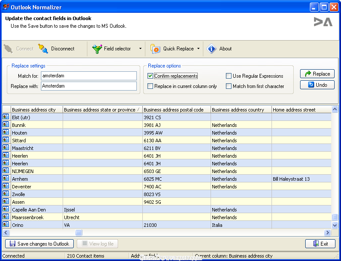
Task: Open the Quick Replace dropdown arrow
Action: [198, 49]
